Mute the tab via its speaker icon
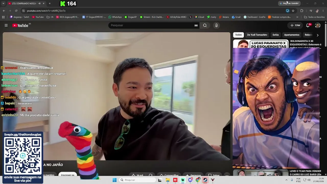The height and width of the screenshot is (184, 327). pos(39,4)
